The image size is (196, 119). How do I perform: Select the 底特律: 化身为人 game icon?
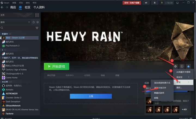point(4,86)
